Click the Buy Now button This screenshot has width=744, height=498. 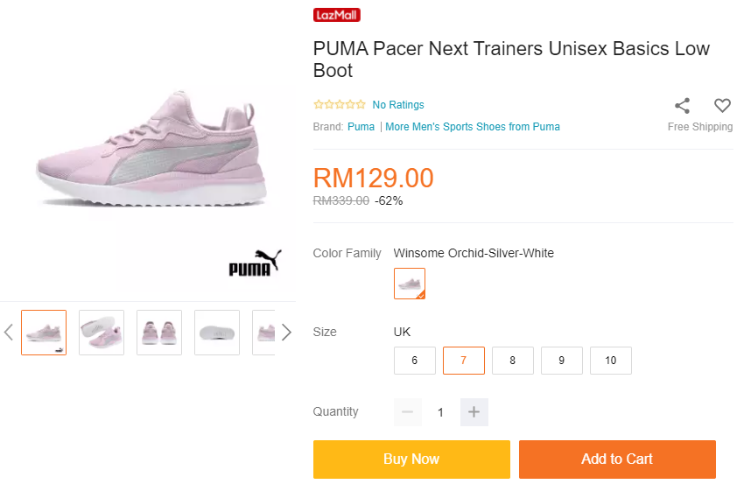click(411, 459)
